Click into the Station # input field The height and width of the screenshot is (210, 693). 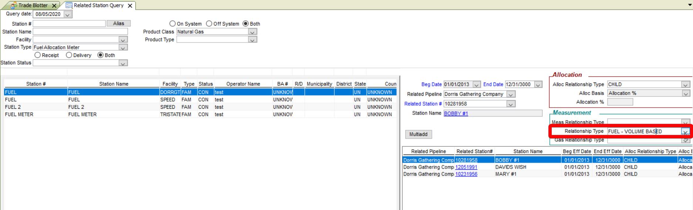pyautogui.click(x=69, y=24)
